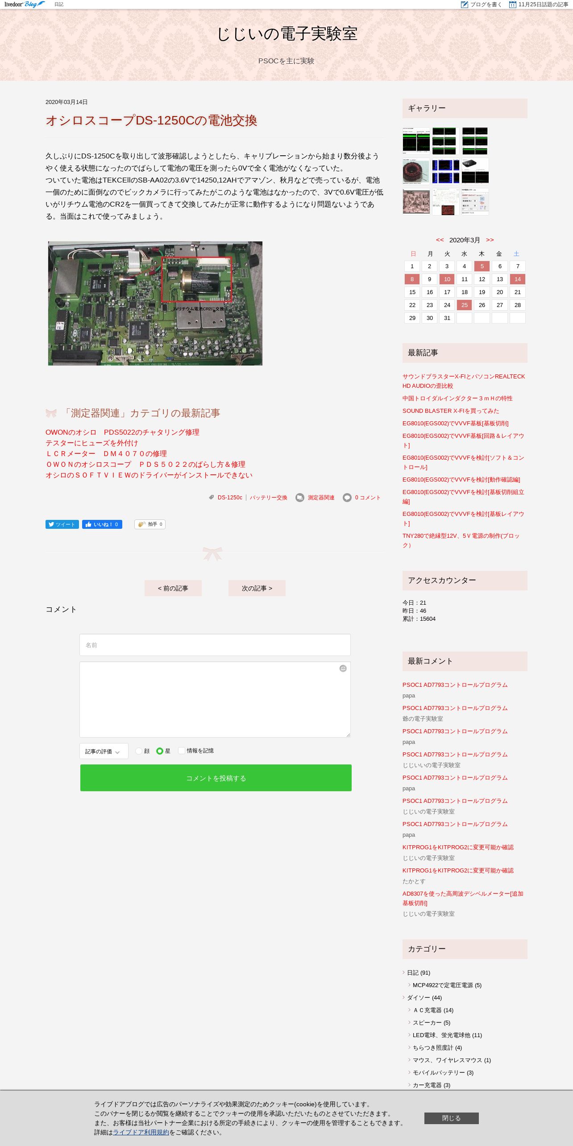This screenshot has width=573, height=1146.
Task: Open the 測定器関連 category link
Action: click(321, 498)
